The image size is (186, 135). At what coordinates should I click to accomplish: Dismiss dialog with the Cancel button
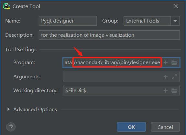[165, 127]
